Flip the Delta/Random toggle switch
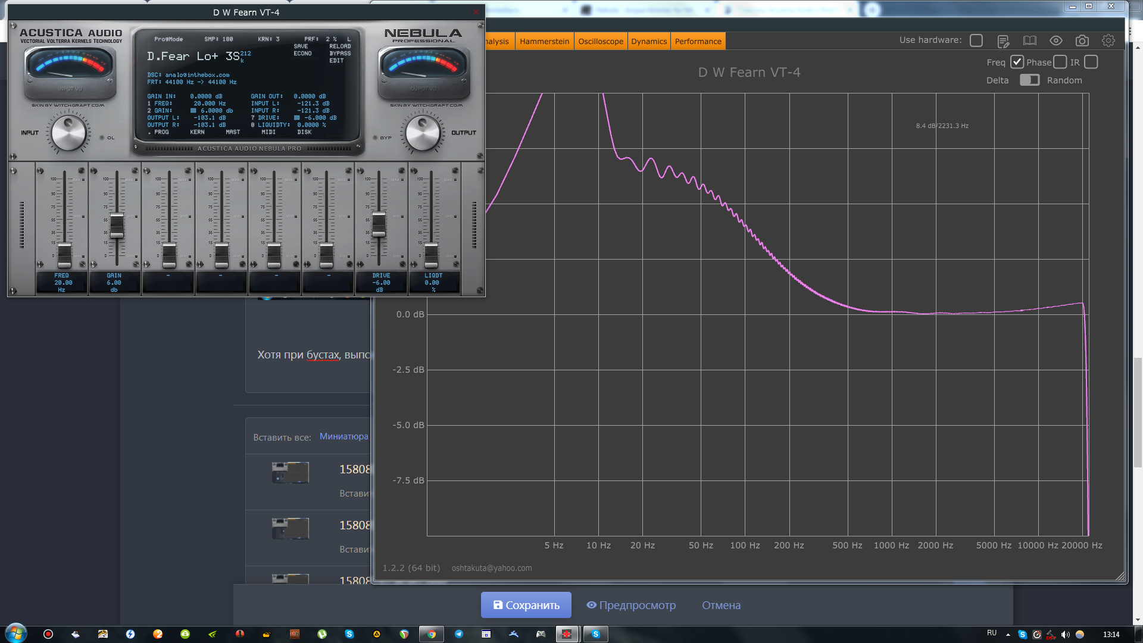Screen dimensions: 1143x643 click(x=1029, y=80)
